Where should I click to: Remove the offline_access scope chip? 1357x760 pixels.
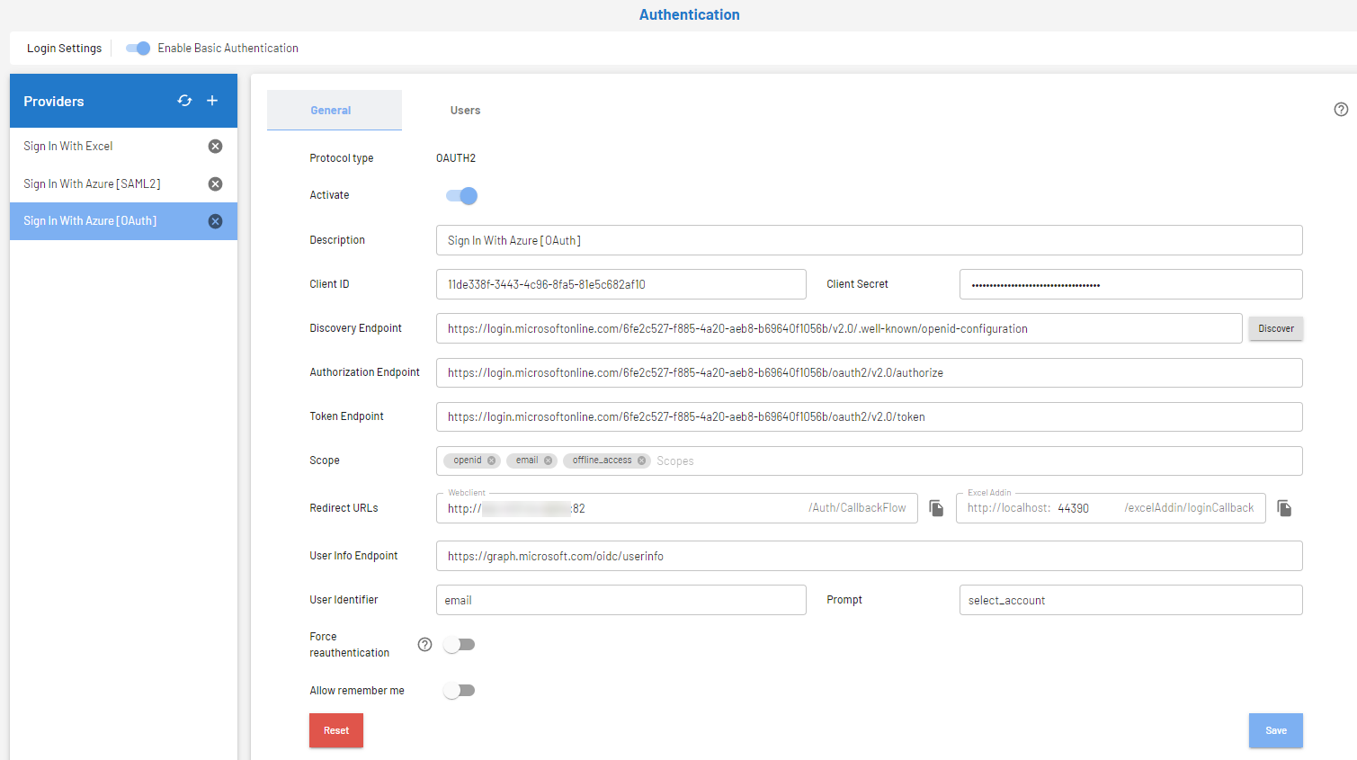coord(641,460)
